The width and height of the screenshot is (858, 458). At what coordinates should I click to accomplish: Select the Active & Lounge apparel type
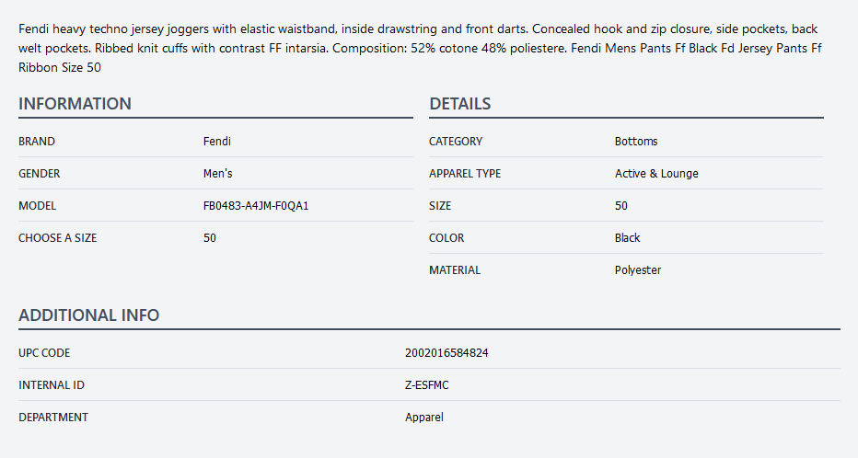point(656,174)
